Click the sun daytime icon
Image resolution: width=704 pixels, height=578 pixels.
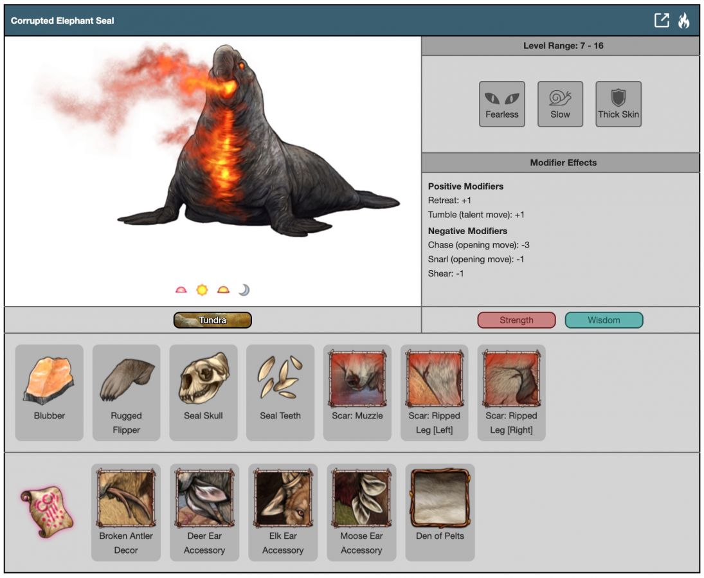pyautogui.click(x=202, y=290)
